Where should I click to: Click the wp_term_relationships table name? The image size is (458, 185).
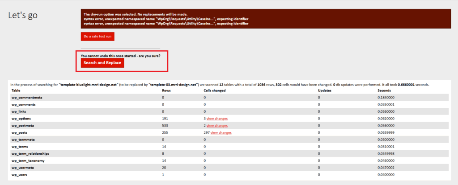(x=30, y=153)
